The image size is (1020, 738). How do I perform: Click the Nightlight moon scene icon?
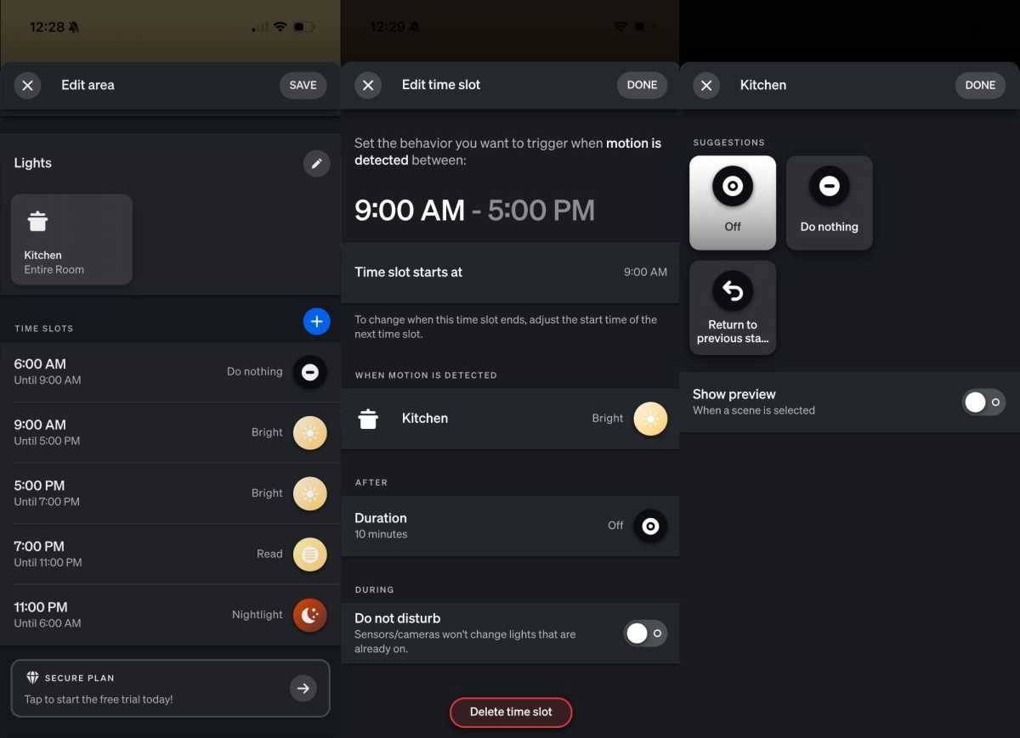pyautogui.click(x=309, y=615)
